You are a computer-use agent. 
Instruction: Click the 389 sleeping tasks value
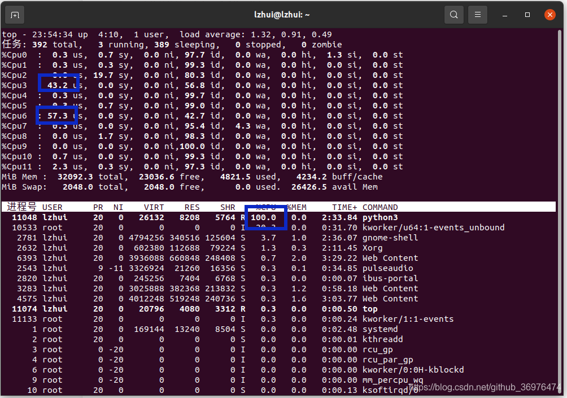(x=162, y=45)
